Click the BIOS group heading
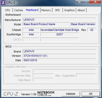 tap(8, 47)
